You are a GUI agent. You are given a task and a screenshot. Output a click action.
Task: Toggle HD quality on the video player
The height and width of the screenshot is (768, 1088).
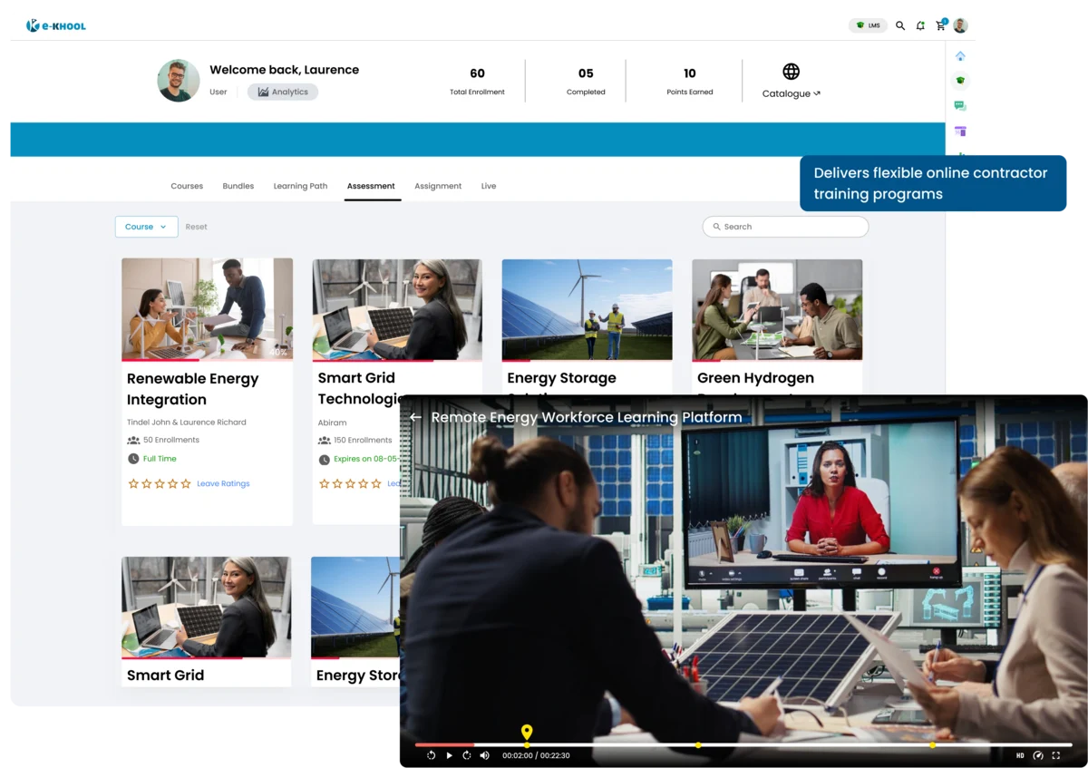[x=1020, y=755]
